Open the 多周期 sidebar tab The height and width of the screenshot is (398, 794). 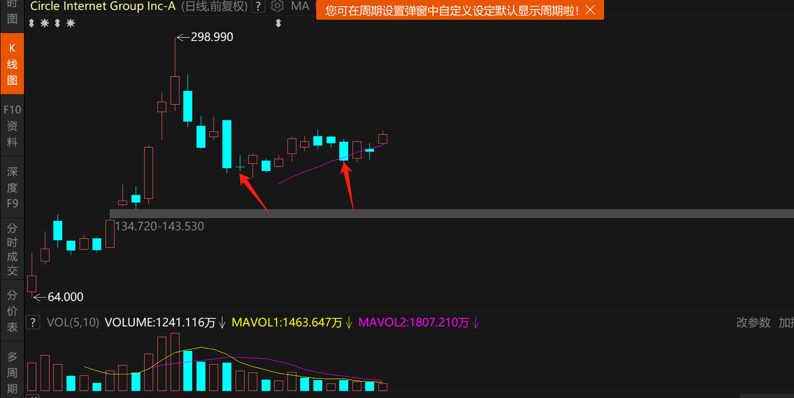(x=12, y=370)
